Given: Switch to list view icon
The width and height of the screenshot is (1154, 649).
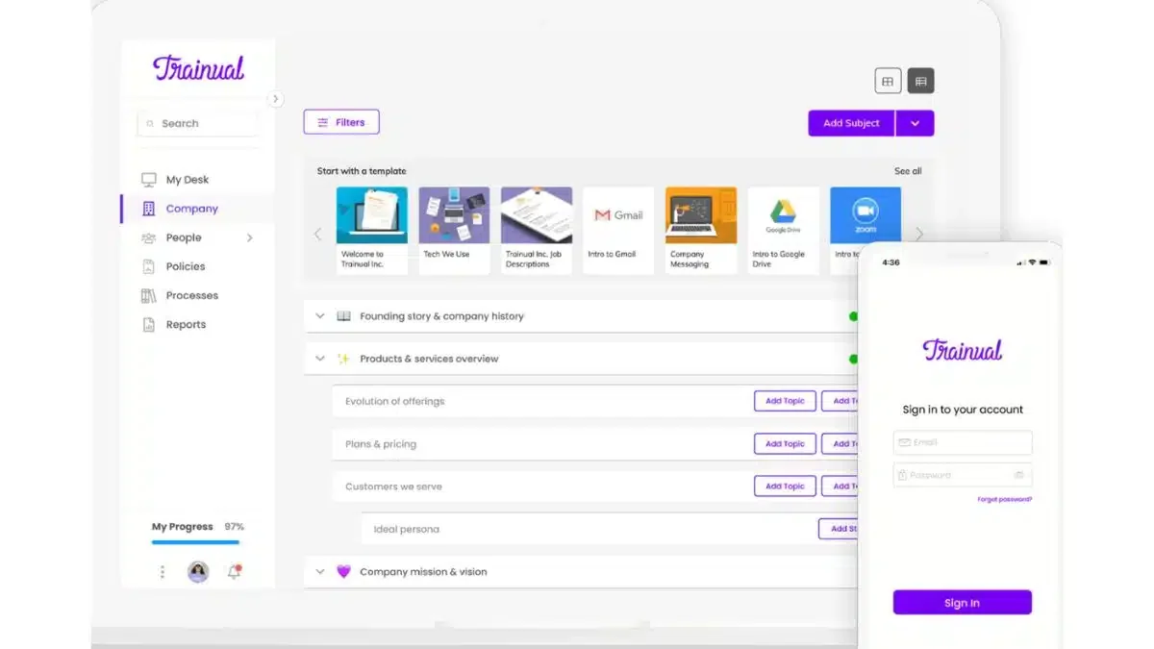Looking at the screenshot, I should pos(921,82).
